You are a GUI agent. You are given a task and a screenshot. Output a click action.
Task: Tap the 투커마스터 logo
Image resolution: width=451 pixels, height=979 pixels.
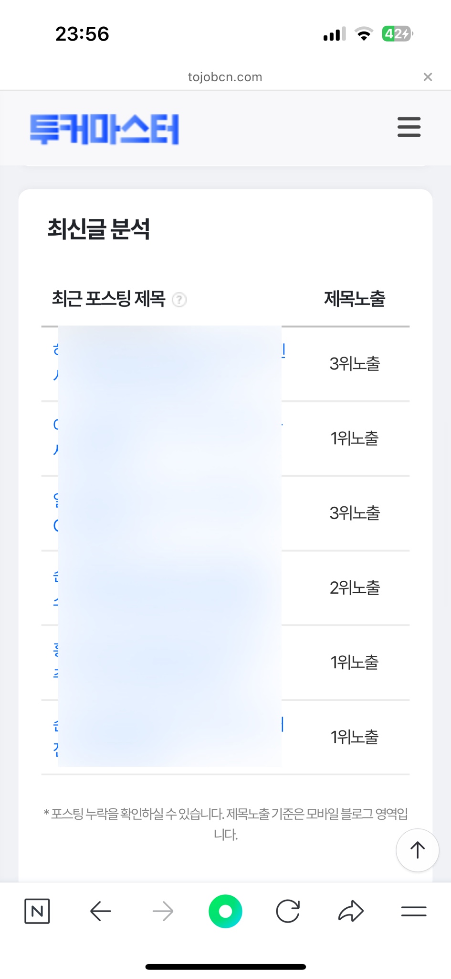pyautogui.click(x=104, y=129)
